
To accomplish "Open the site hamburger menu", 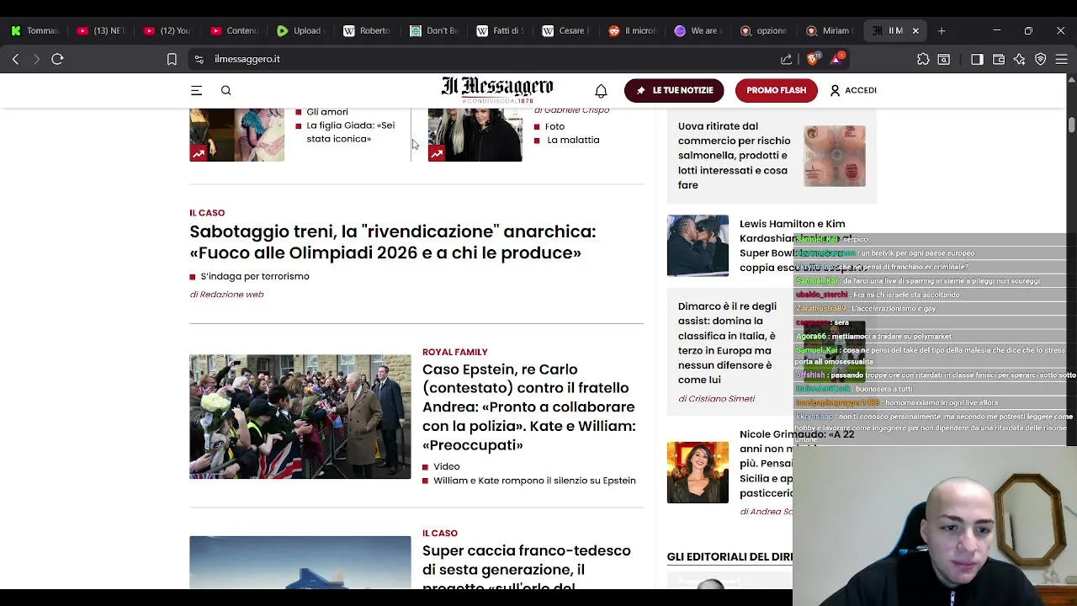I will click(196, 90).
